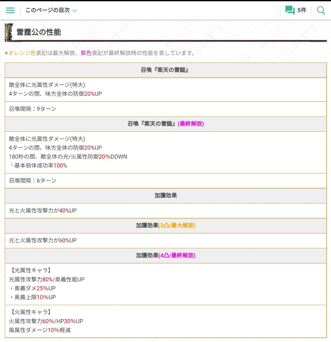Click the first 召喚『紫天の雷鎚』 table header
This screenshot has width=331, height=342.
tap(165, 70)
